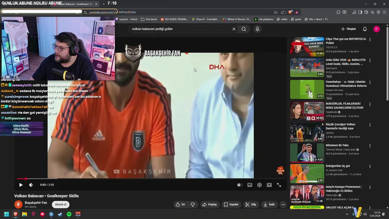
Task: Click the YouTube search magnifier button
Action: (x=244, y=29)
